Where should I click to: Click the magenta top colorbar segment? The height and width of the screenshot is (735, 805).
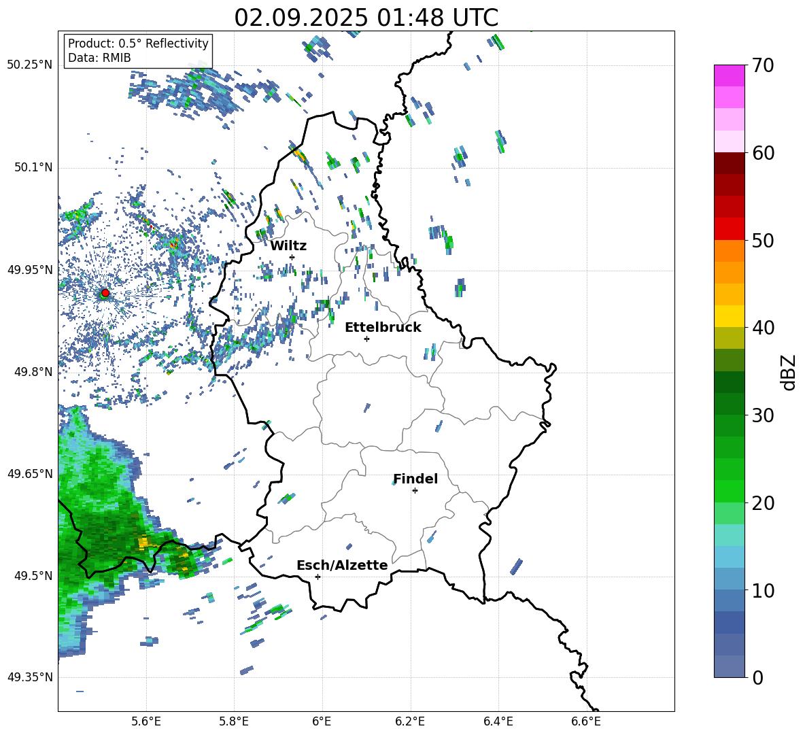[729, 75]
